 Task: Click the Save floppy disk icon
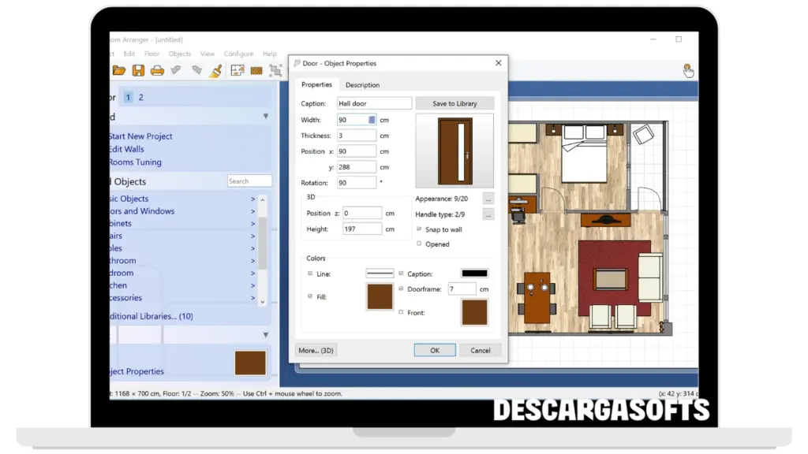138,71
